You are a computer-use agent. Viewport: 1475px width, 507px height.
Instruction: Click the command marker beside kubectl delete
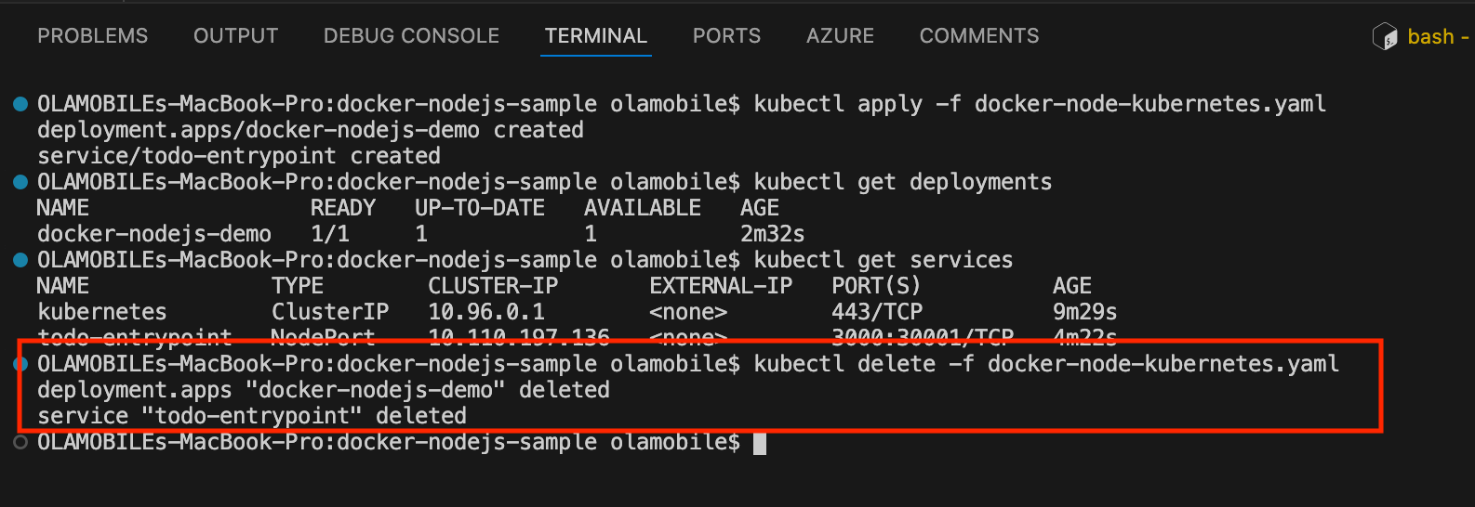pyautogui.click(x=20, y=364)
